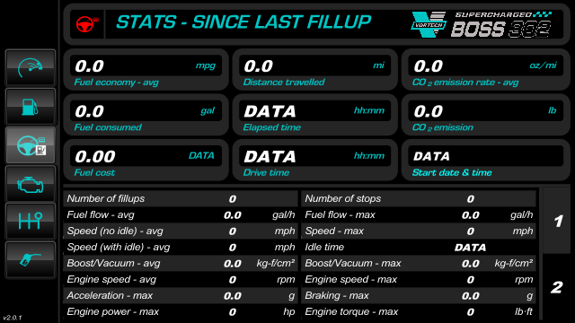Viewport: 575px width, 323px height.
Task: Tap the Elapsed time tile
Action: click(x=315, y=115)
